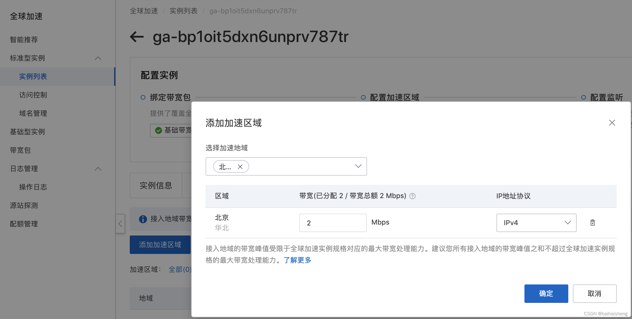
Task: Collapse the 标准型实例 sidebar section
Action: pyautogui.click(x=98, y=58)
